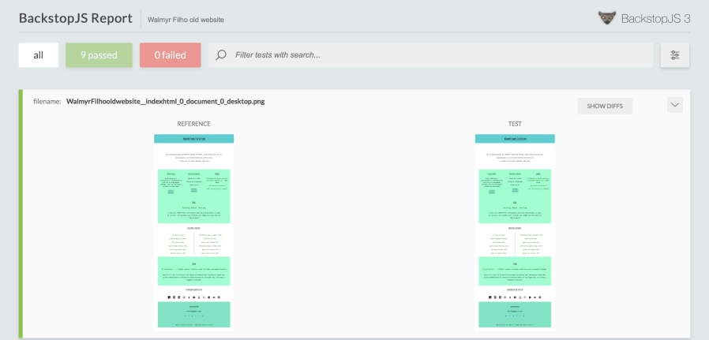Click the indexhtml_0_document_0_desktop.png filename

(x=165, y=102)
